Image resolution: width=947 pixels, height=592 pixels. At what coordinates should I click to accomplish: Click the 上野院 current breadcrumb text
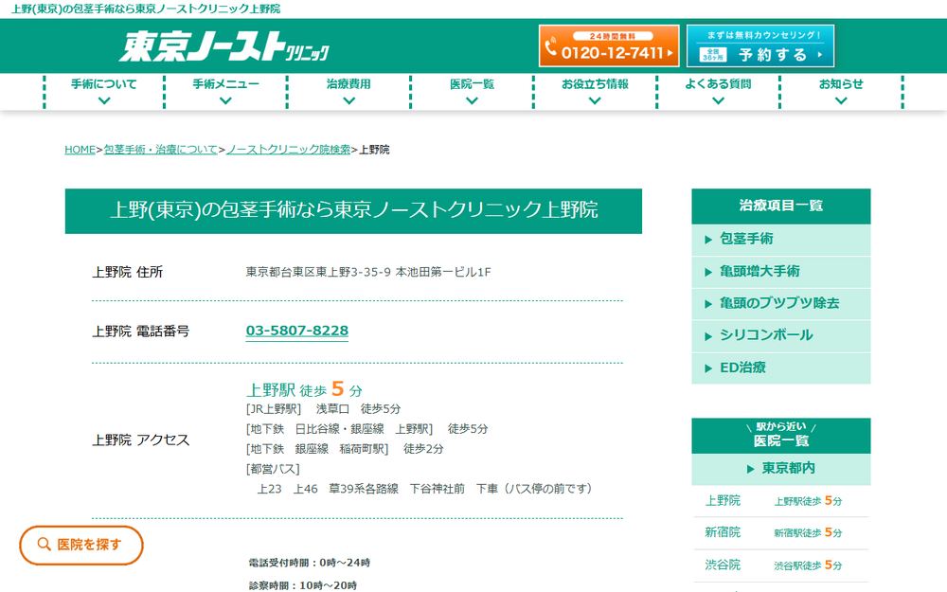(374, 150)
